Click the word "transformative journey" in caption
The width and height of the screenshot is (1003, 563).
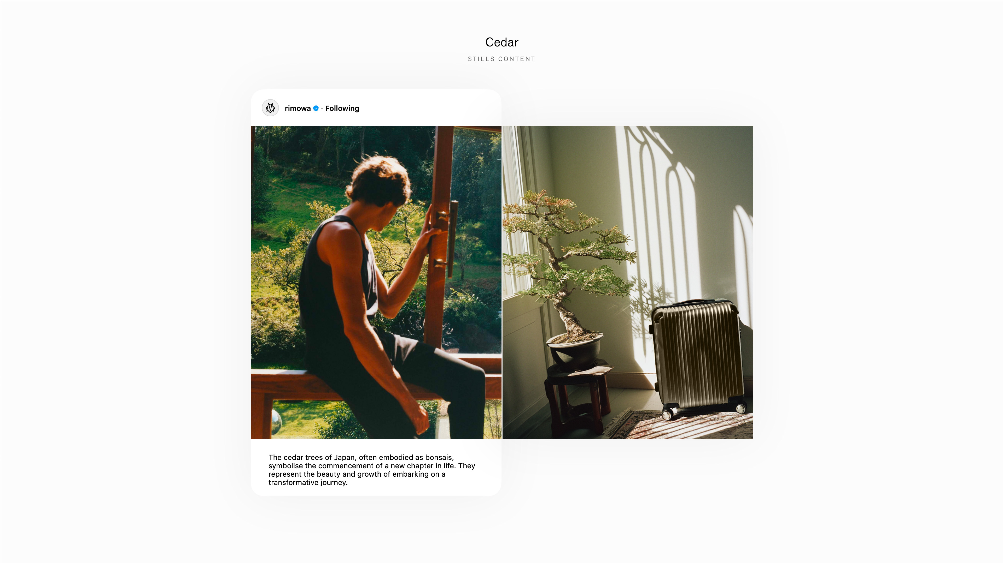[x=308, y=483]
